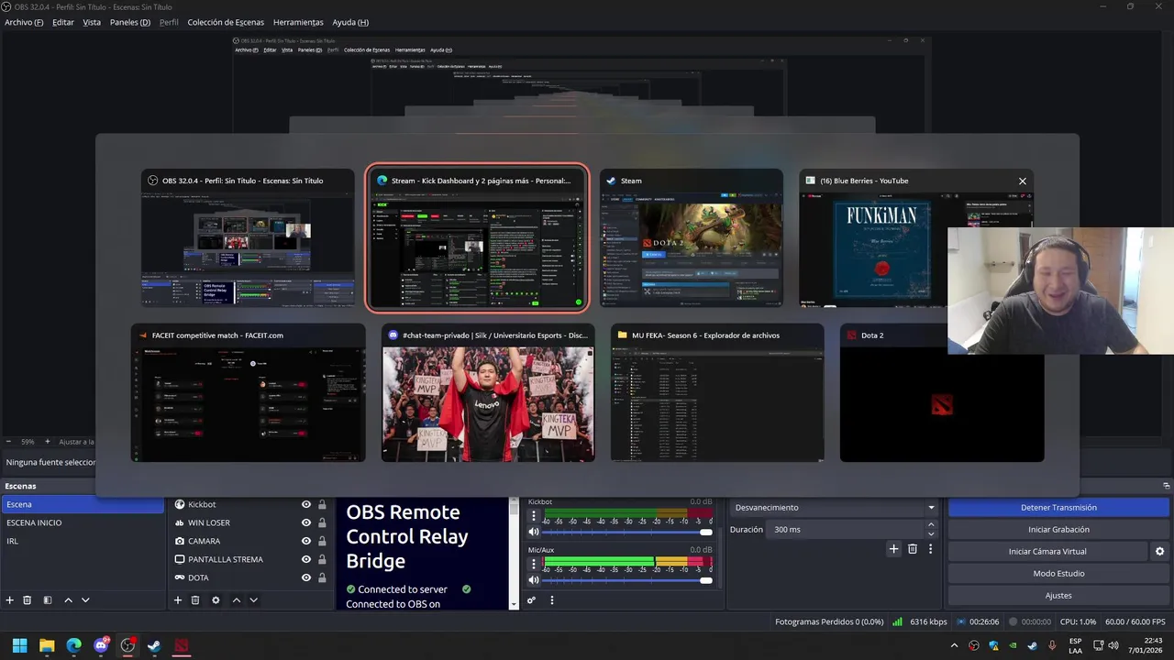Open Steam from the taskbar
This screenshot has height=660, width=1174.
tap(154, 646)
